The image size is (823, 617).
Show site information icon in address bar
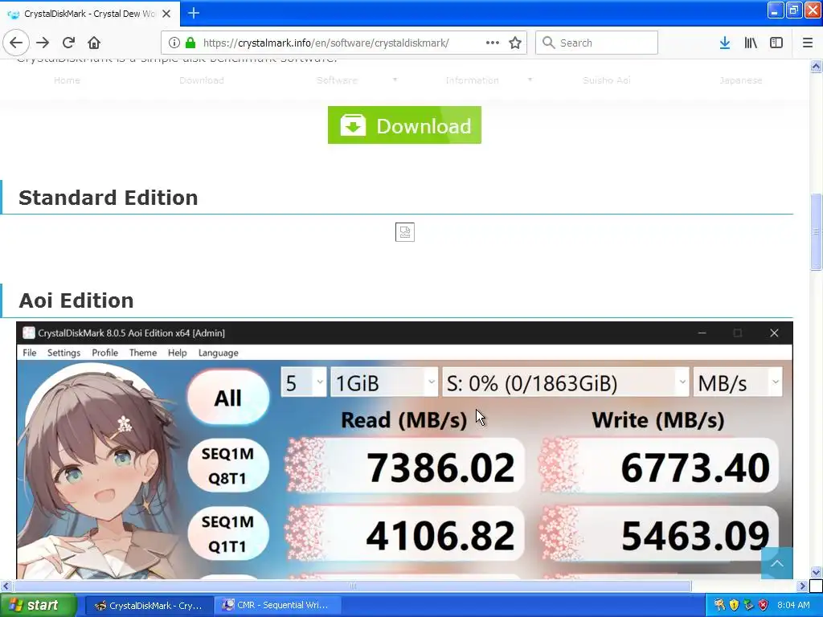click(x=174, y=43)
